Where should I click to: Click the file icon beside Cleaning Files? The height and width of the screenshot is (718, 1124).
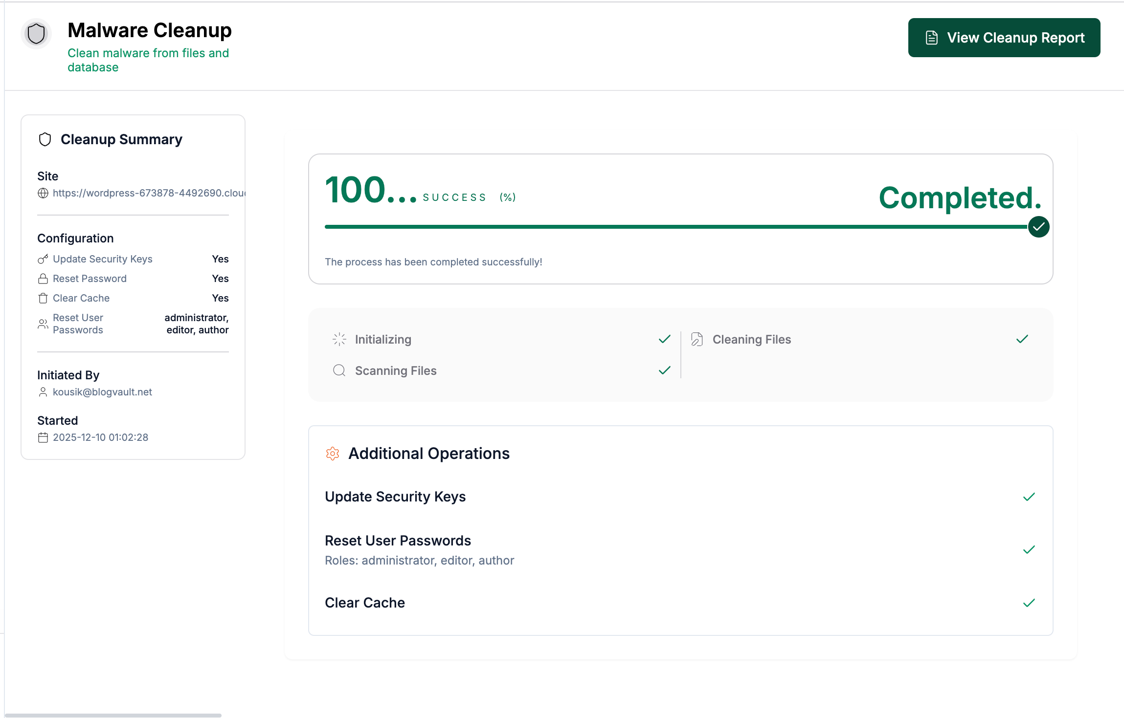pos(697,339)
